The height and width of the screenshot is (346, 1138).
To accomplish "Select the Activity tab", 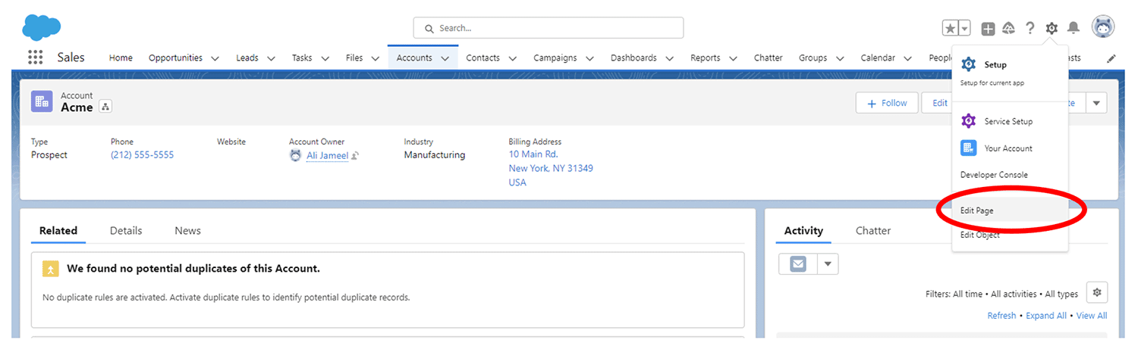I will (x=803, y=230).
